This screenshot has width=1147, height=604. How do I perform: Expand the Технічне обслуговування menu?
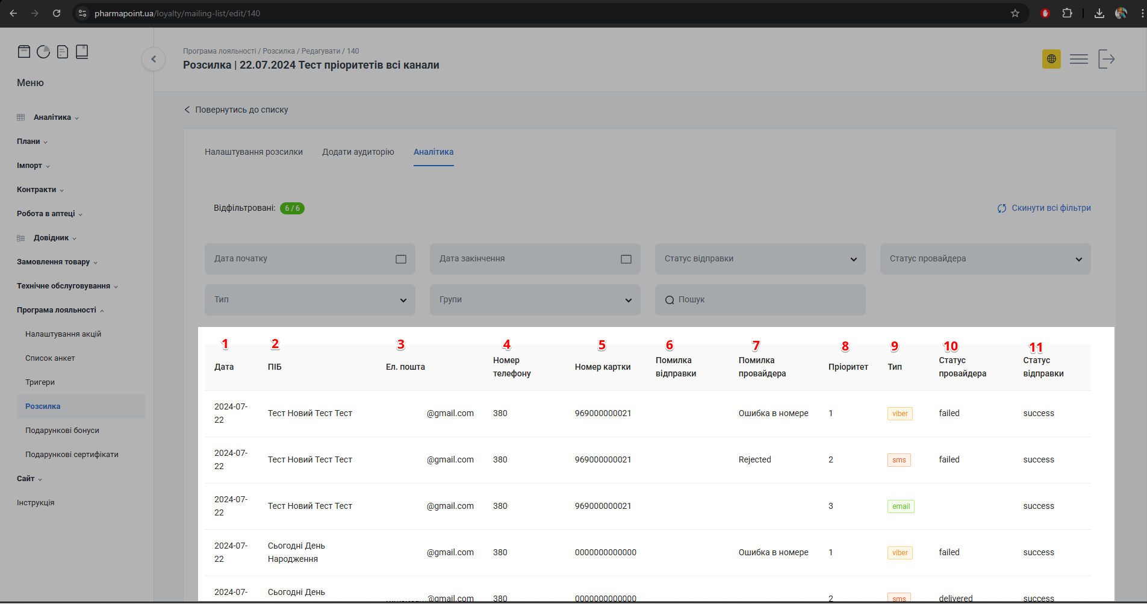67,286
